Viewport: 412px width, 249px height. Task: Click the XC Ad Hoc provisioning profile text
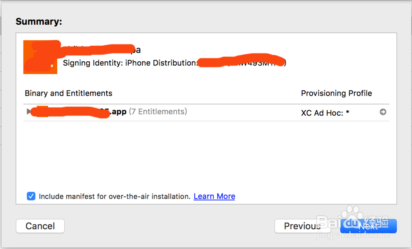click(x=325, y=112)
